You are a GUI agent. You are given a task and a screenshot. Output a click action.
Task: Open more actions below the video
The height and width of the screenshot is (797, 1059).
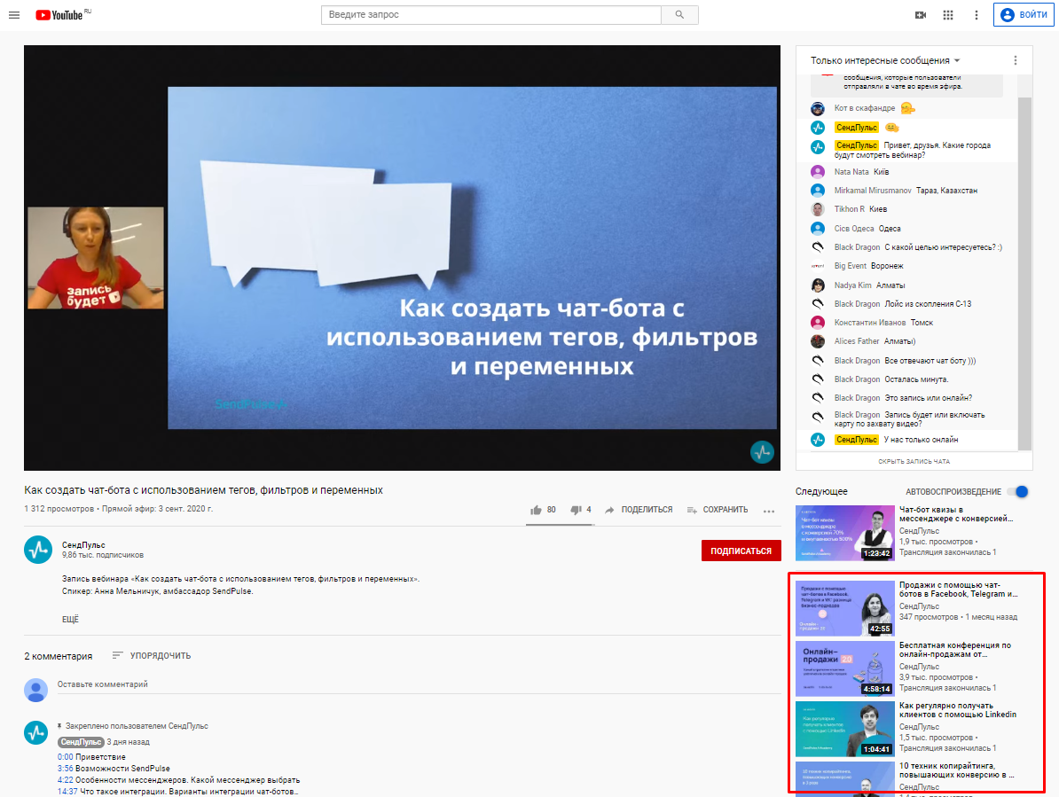[769, 511]
